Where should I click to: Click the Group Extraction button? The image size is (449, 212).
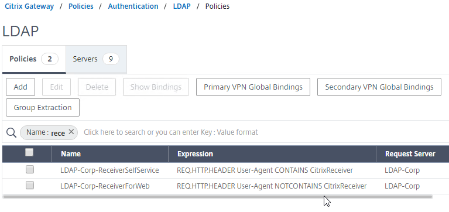click(x=43, y=107)
